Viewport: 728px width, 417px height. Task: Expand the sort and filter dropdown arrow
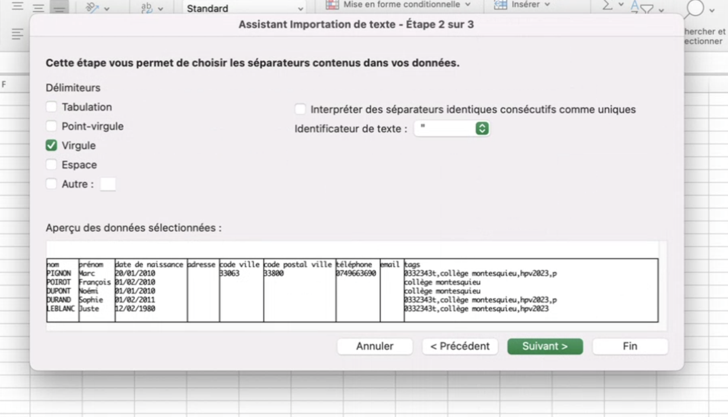click(661, 10)
